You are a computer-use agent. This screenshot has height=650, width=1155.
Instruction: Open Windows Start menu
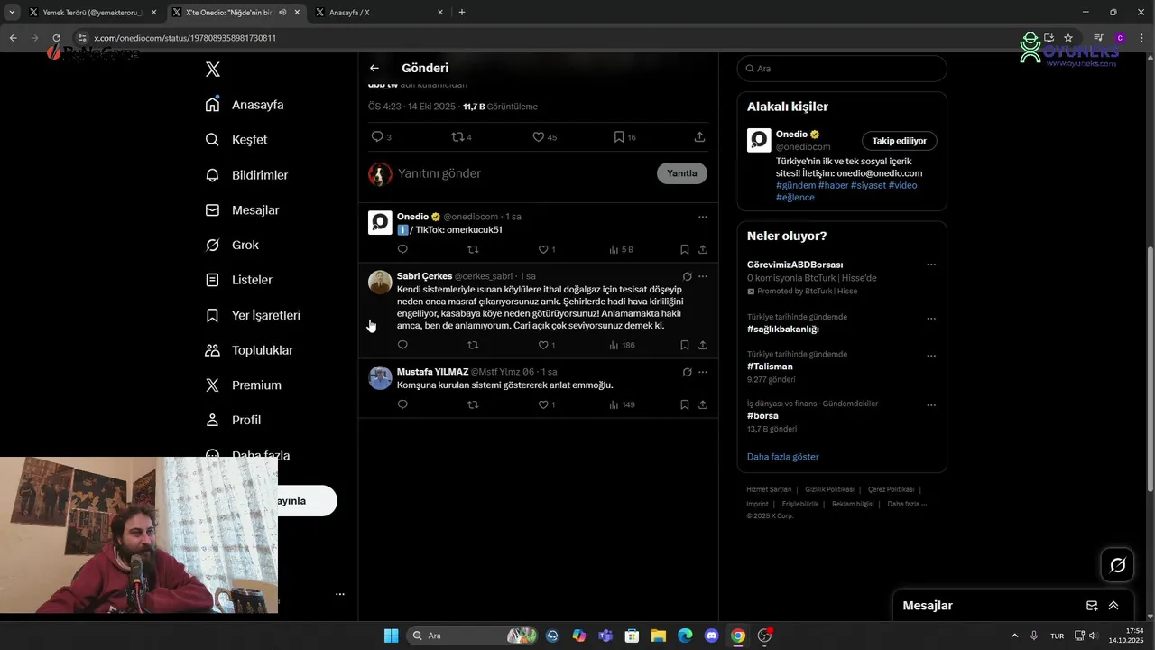click(392, 636)
